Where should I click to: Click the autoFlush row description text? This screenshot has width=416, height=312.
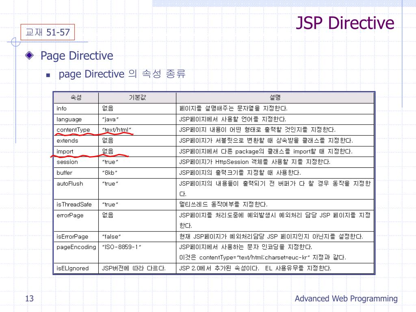pos(275,188)
